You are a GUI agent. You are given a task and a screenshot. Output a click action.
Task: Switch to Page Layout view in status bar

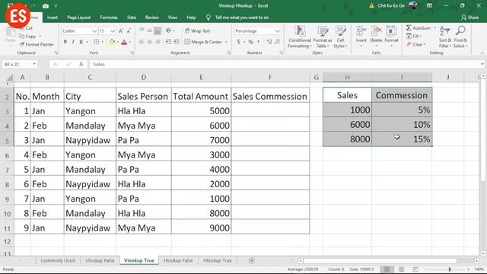[401, 269]
